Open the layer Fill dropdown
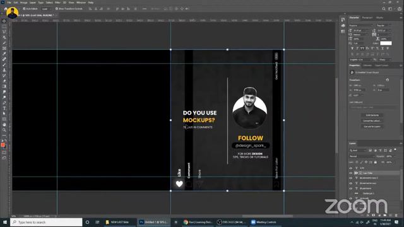This screenshot has height=227, width=404. [390, 162]
